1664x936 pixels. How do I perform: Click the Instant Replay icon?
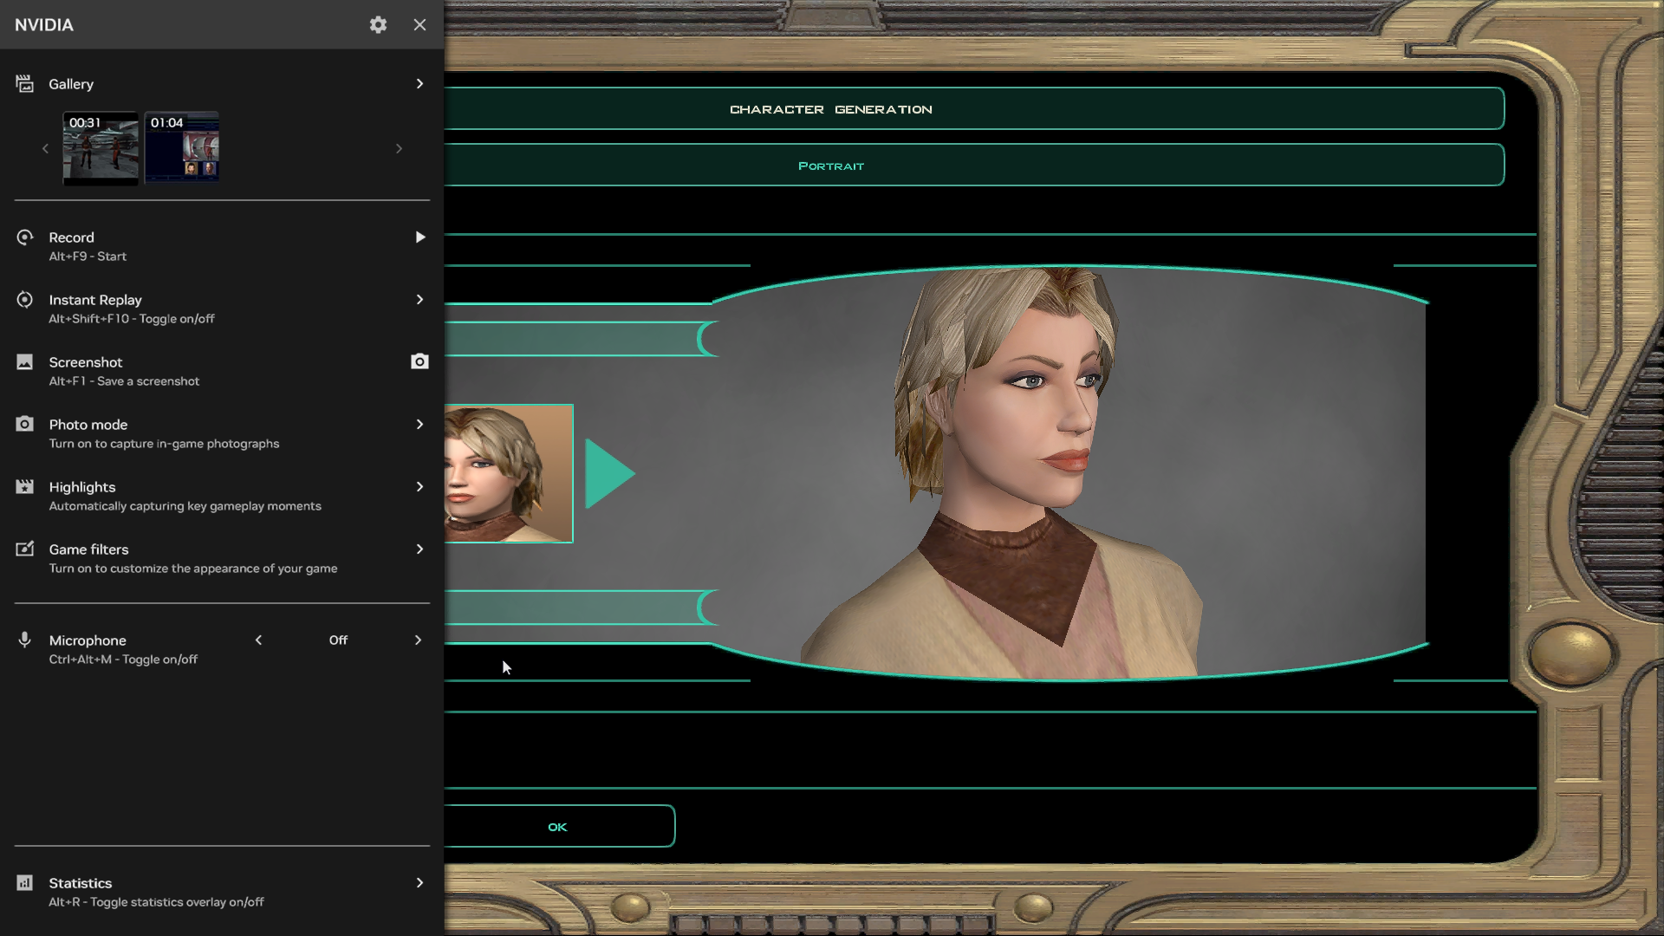[25, 299]
